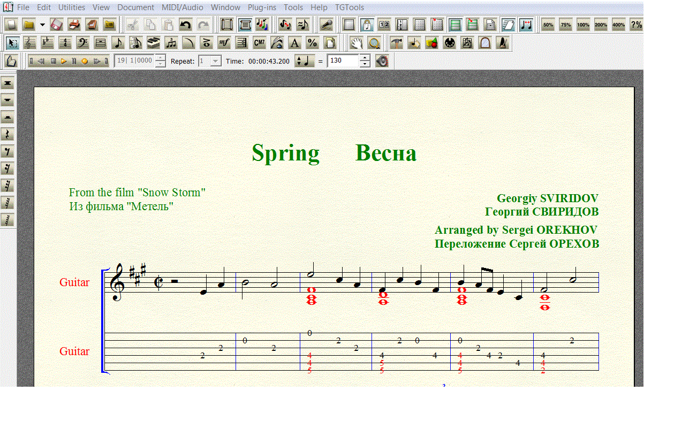This screenshot has height=437, width=682.
Task: Select the Note Mover tool
Action: tap(414, 43)
